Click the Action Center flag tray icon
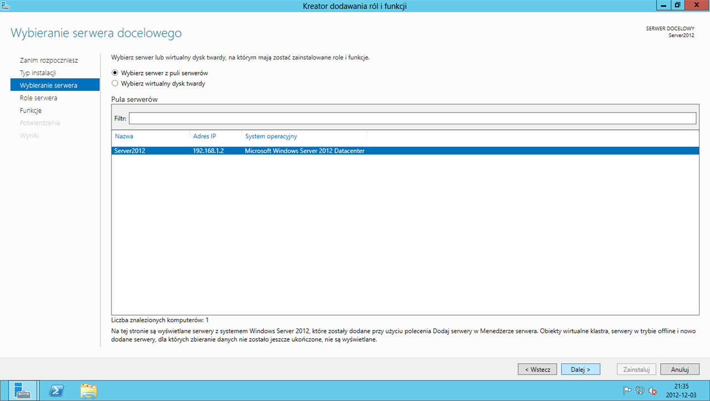The image size is (710, 401). pos(627,390)
